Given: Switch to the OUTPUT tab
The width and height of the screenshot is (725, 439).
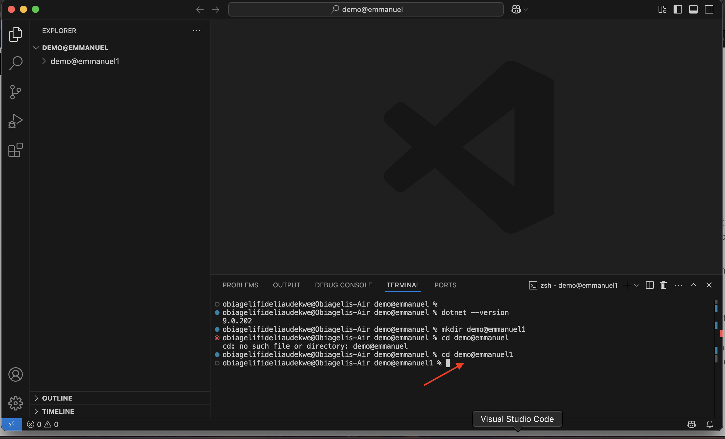Looking at the screenshot, I should click(x=287, y=285).
